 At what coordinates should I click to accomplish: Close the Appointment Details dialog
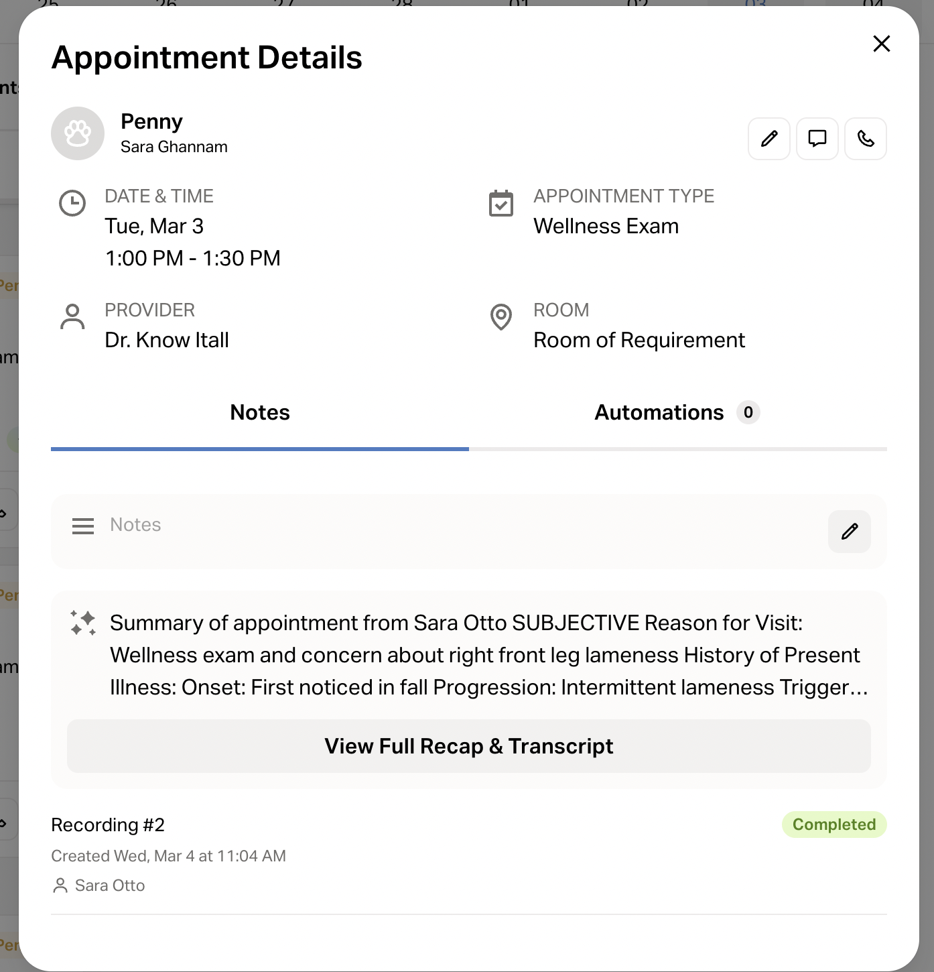click(x=882, y=44)
